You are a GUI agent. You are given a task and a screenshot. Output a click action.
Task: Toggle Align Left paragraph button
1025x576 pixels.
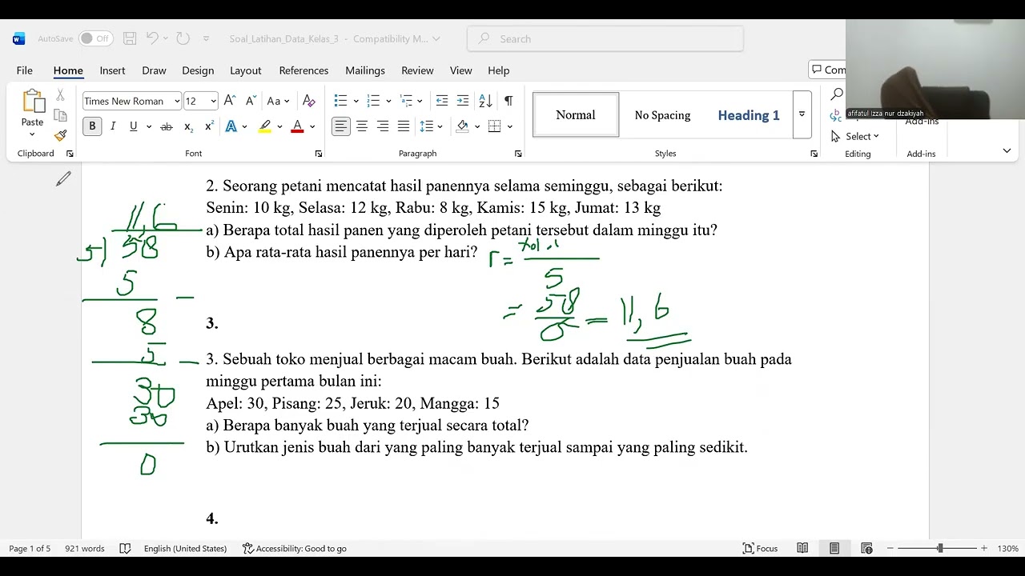click(x=341, y=126)
